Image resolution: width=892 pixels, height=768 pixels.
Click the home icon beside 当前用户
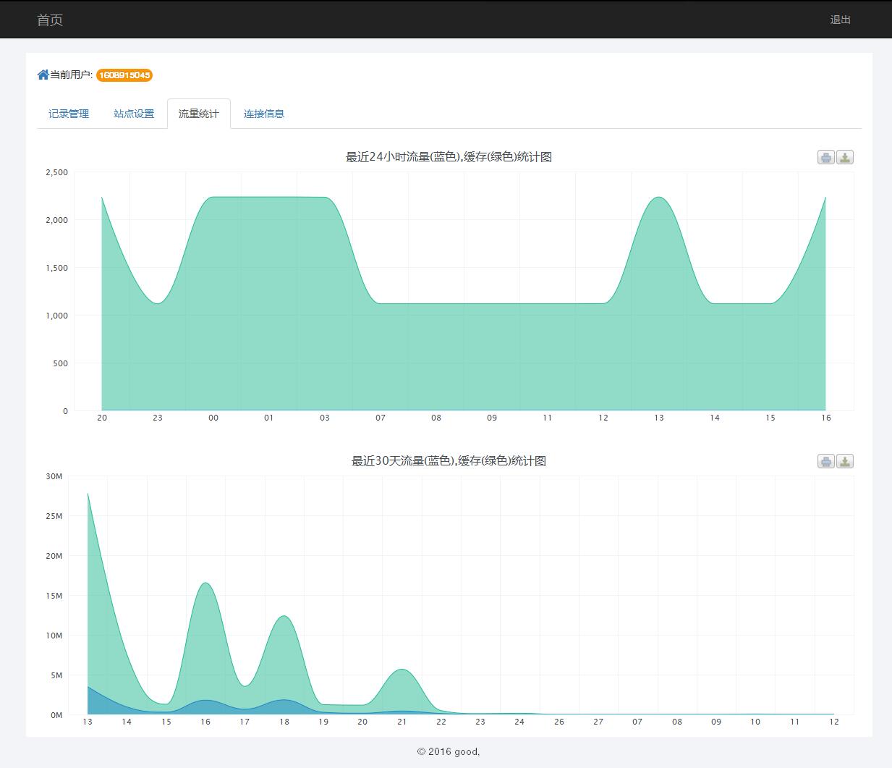43,75
